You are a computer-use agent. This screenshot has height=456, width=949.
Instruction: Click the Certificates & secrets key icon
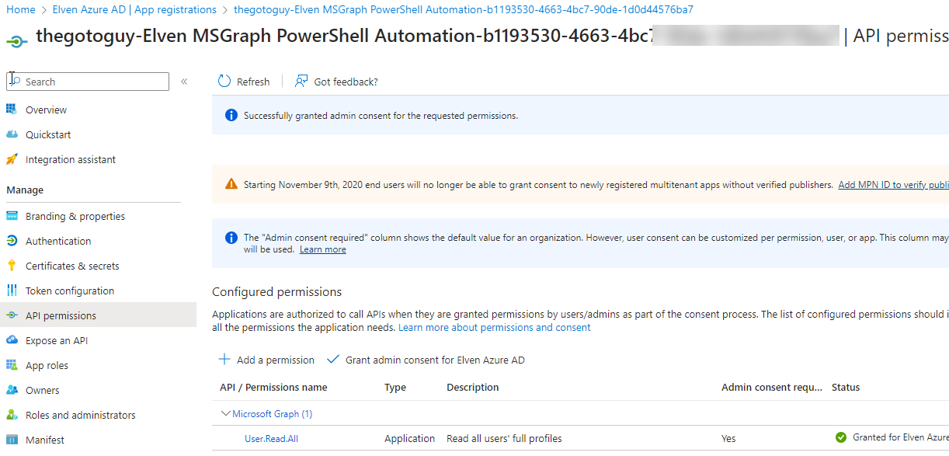[12, 266]
